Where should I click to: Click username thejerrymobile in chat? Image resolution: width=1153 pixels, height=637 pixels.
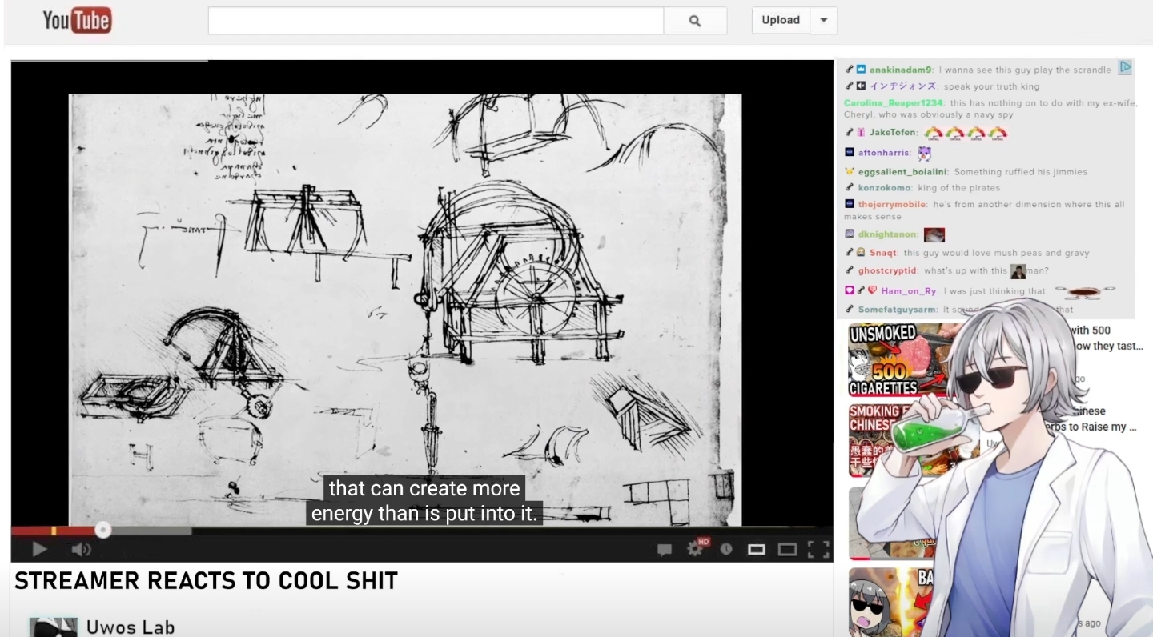(x=892, y=205)
